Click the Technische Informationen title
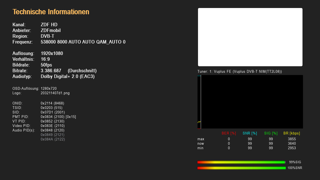320x180 pixels. [51, 12]
